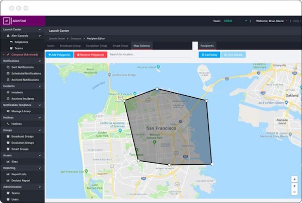Switch to the Escalation Group tab
Screen dimensions: 302x203
97,46
